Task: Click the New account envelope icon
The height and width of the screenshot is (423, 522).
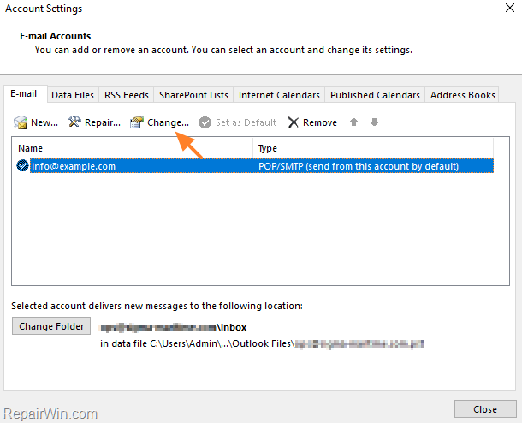Action: point(21,122)
